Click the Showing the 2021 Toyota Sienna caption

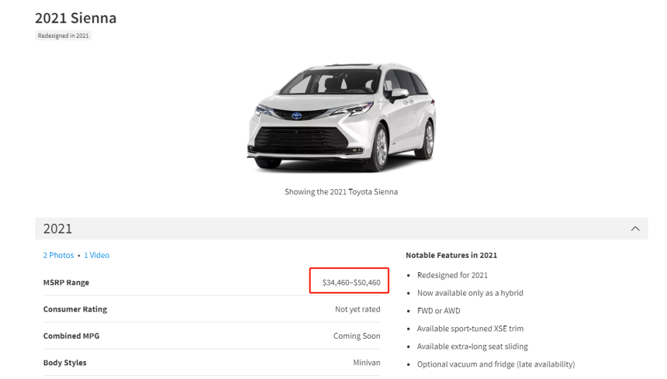(341, 192)
